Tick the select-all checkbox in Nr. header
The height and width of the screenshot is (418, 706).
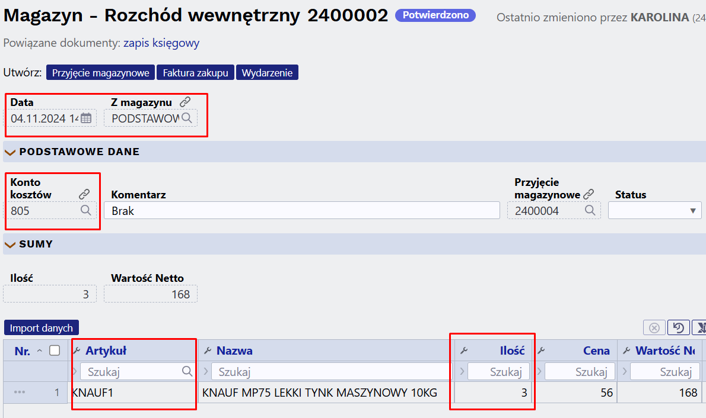click(x=55, y=350)
